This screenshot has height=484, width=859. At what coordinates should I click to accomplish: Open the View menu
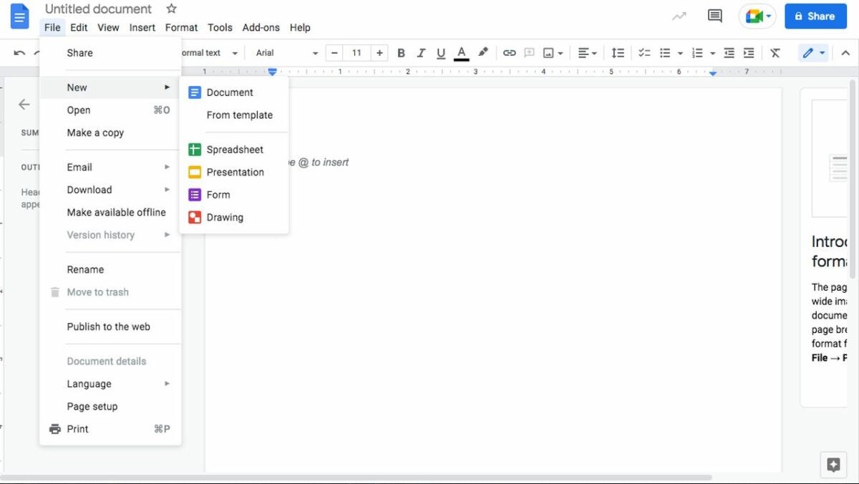[108, 27]
